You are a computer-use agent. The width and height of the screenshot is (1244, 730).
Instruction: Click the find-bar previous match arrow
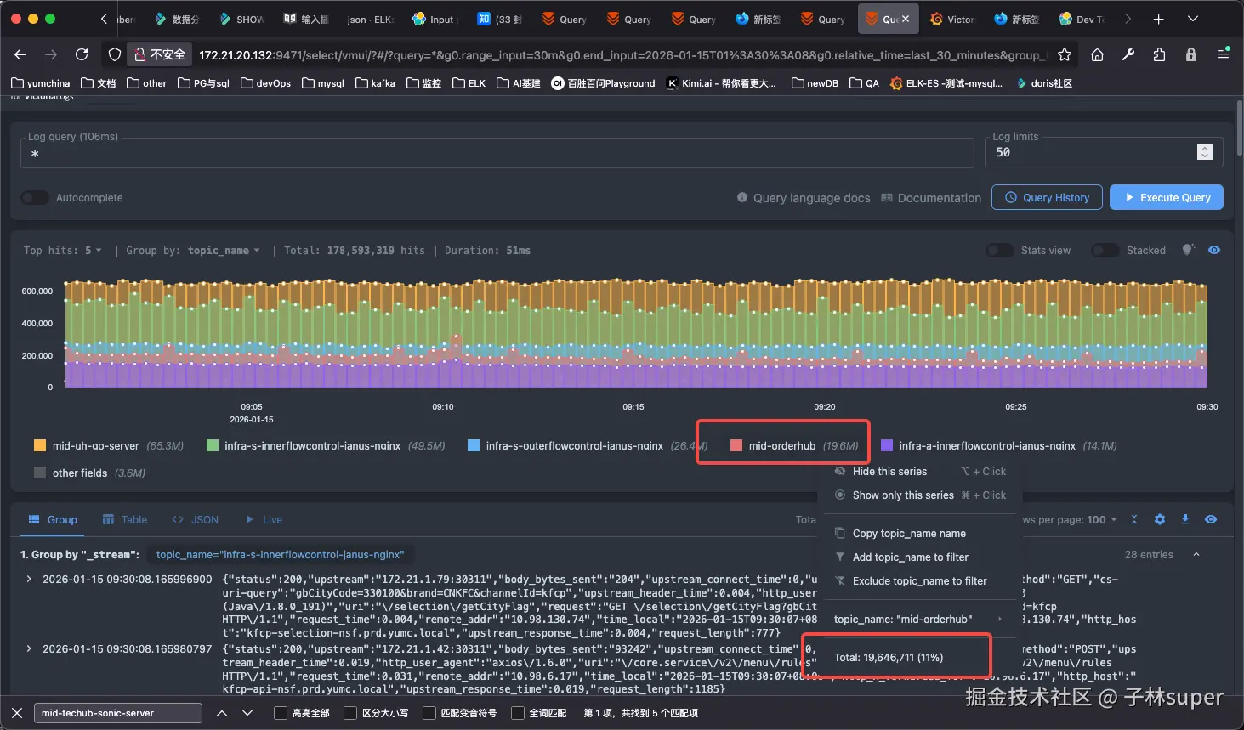[222, 713]
